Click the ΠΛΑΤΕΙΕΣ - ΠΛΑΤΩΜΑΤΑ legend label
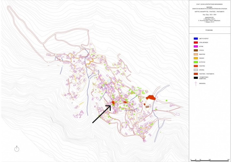 (206, 74)
